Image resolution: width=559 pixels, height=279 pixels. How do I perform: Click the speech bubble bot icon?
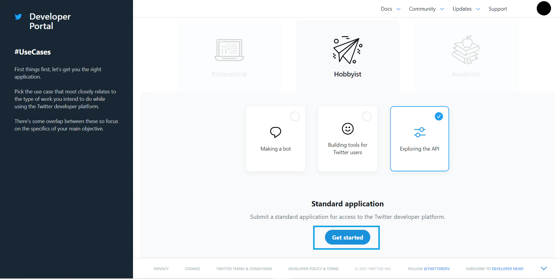pos(276,132)
